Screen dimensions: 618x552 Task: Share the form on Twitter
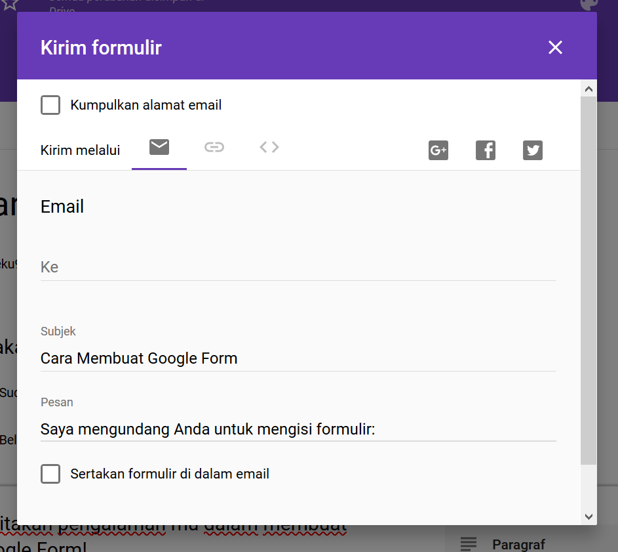coord(533,150)
